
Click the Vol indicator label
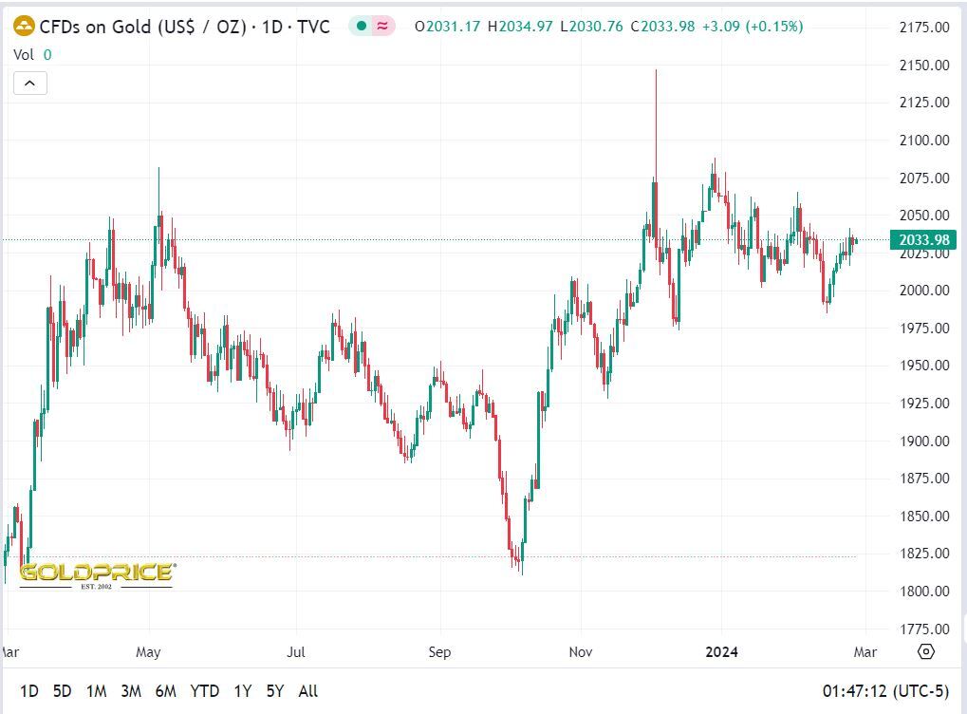[24, 55]
